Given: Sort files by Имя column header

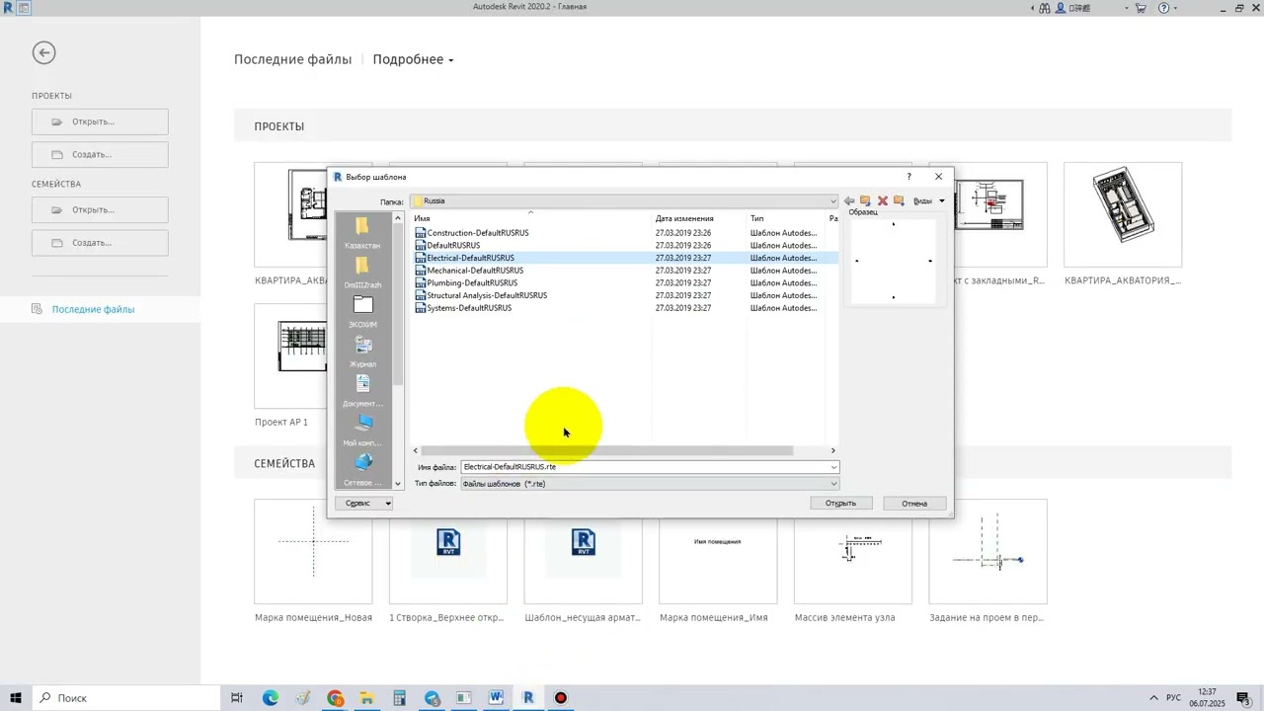Looking at the screenshot, I should (x=530, y=218).
